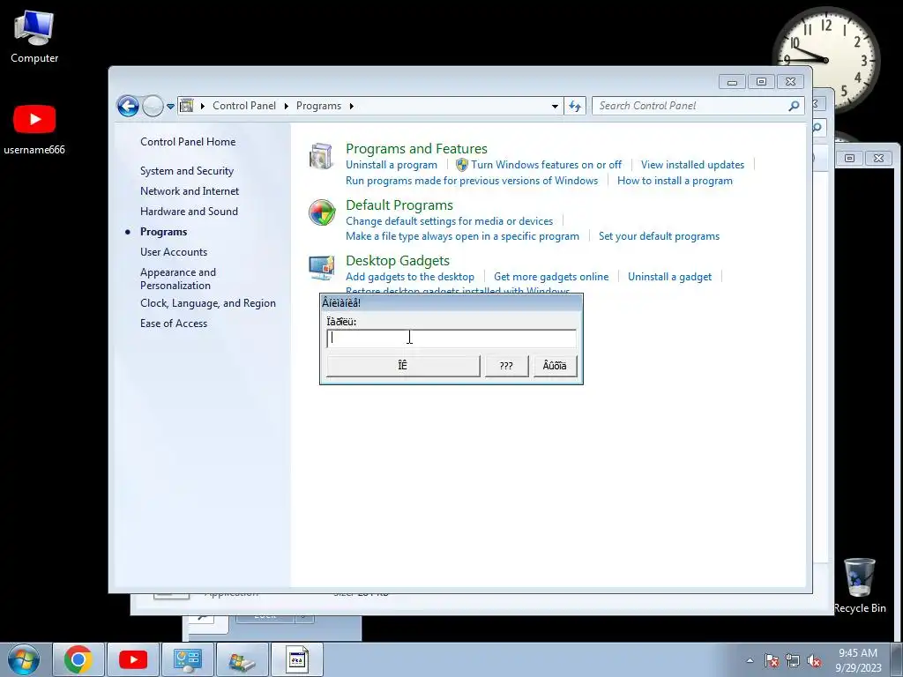Open Default Programs heading
903x677 pixels.
coord(399,205)
